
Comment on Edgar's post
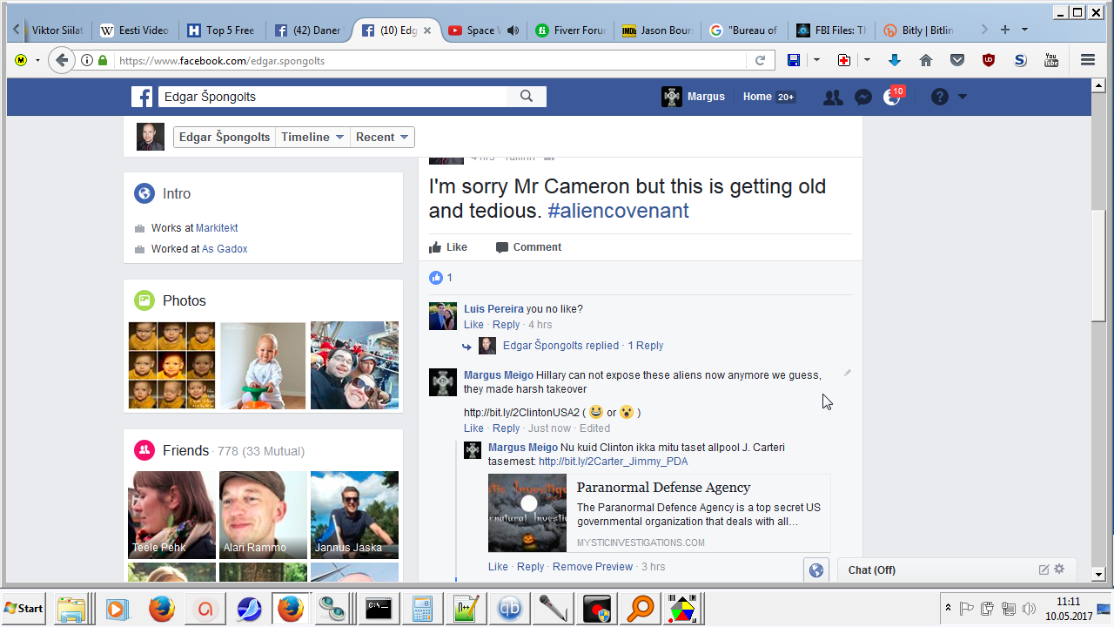tap(528, 247)
